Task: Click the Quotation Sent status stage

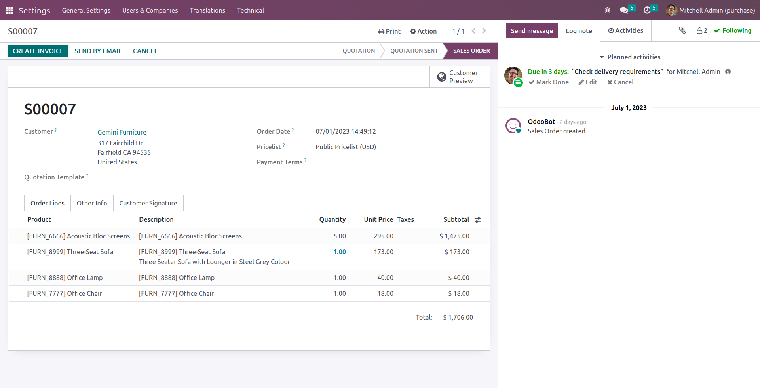Action: pos(414,51)
